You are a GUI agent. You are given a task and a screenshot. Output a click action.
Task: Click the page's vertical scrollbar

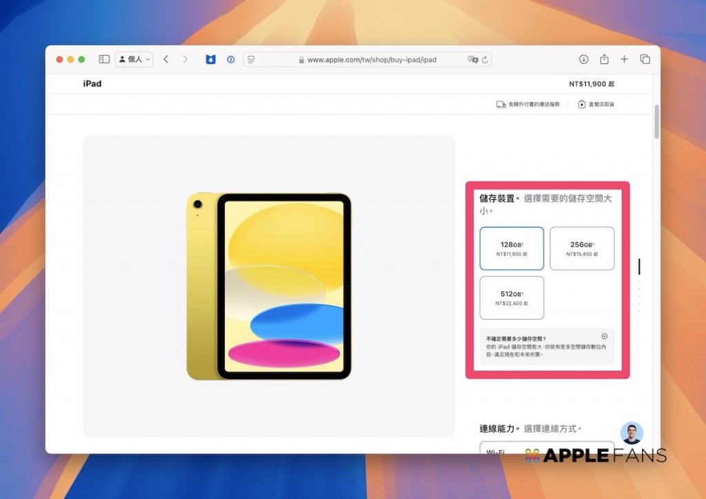pos(656,123)
